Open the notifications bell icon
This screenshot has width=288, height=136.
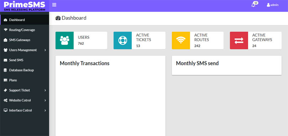coord(253,5)
